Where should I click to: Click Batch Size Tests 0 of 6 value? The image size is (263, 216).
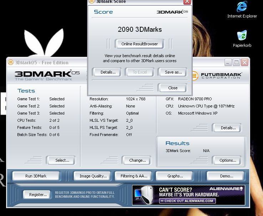tap(54, 135)
